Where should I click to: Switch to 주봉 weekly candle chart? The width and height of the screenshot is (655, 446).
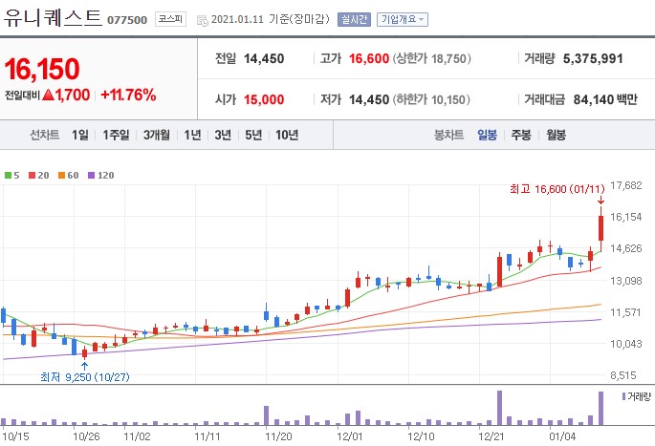pyautogui.click(x=521, y=135)
